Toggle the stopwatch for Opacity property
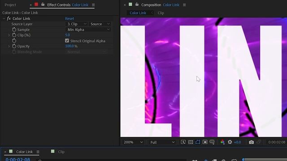The height and width of the screenshot is (161, 287). tap(14, 46)
